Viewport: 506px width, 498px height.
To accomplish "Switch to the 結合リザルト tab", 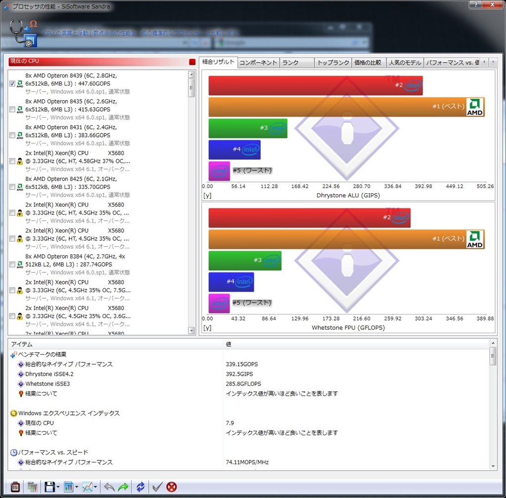I will click(x=218, y=62).
